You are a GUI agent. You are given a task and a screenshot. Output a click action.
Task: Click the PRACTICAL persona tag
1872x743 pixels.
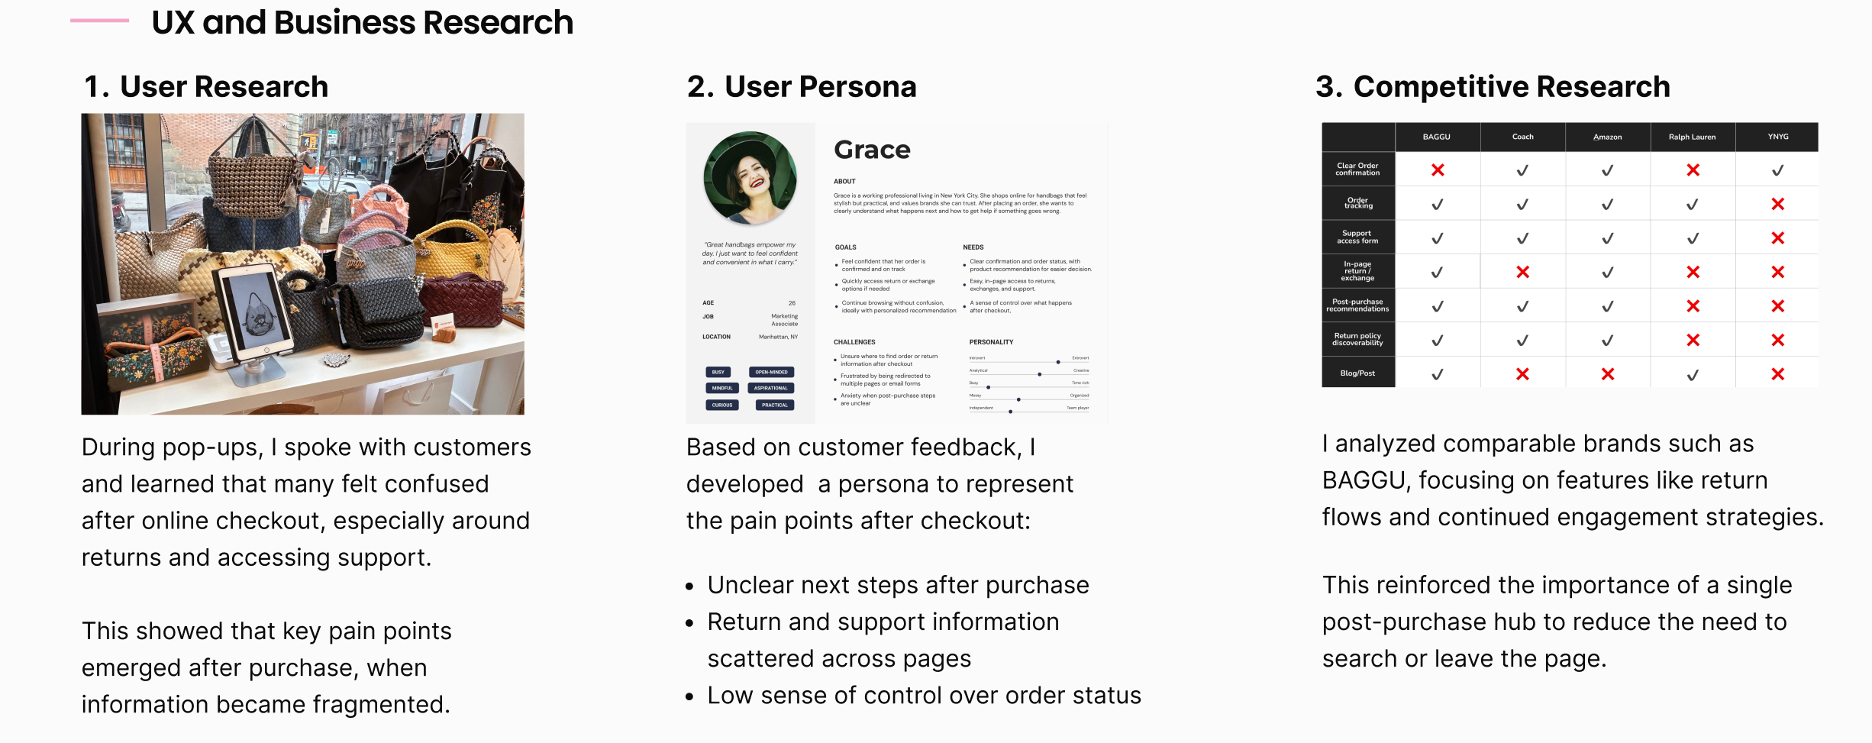point(774,405)
